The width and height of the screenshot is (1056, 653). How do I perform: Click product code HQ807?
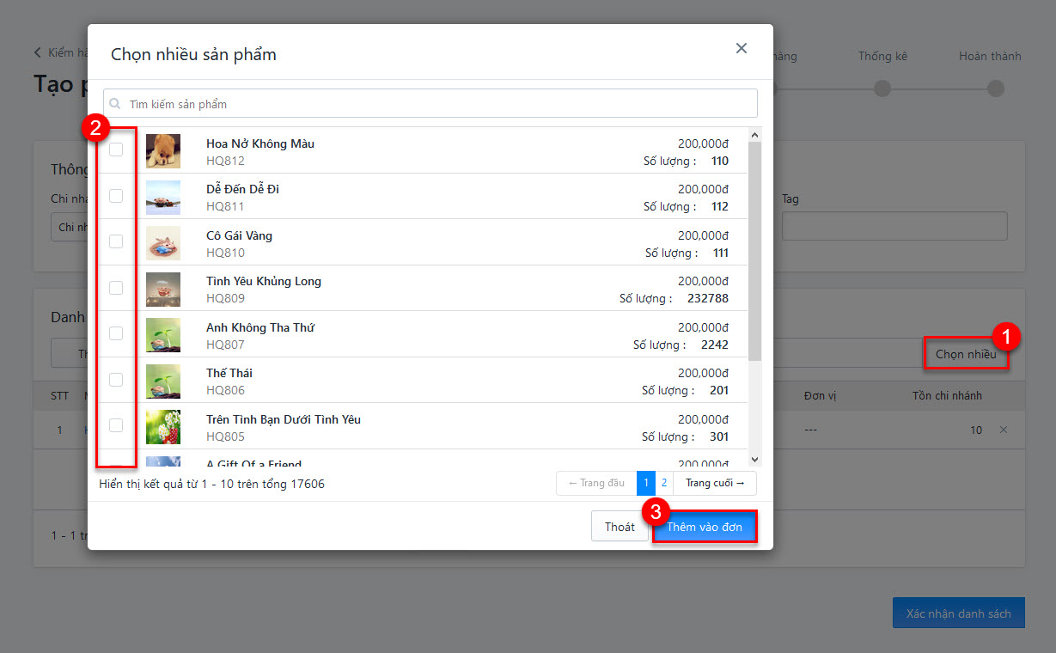coord(225,345)
